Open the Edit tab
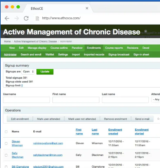Image resolution: width=160 pixels, height=168 pixels. 21,48
